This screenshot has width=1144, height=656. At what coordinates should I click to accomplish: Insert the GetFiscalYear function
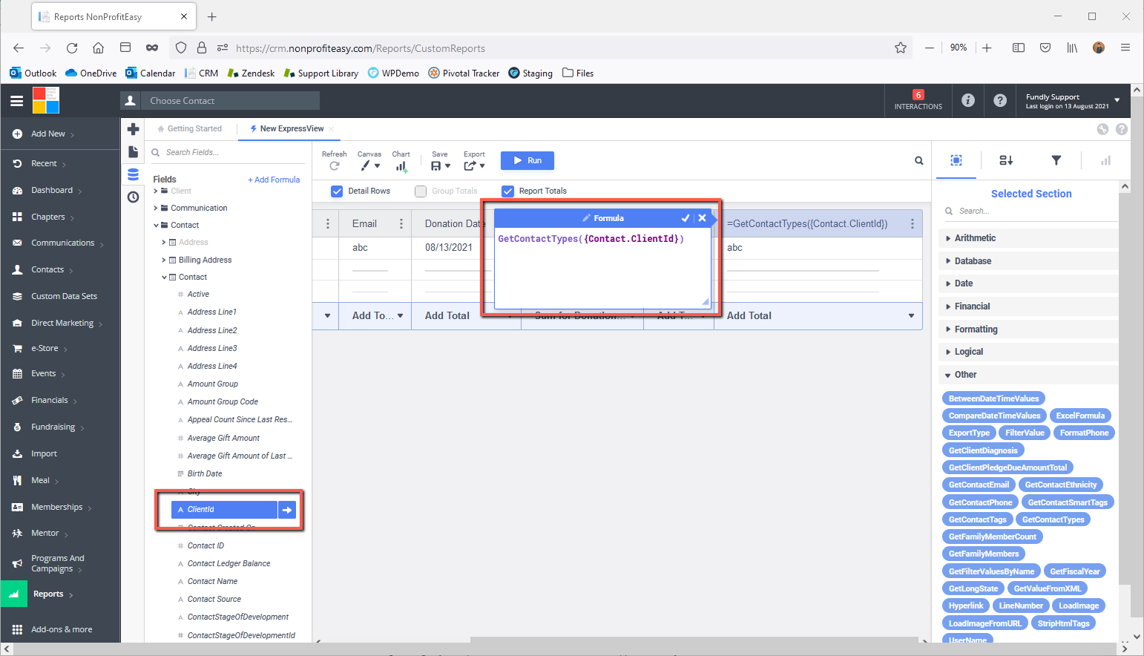point(1075,571)
